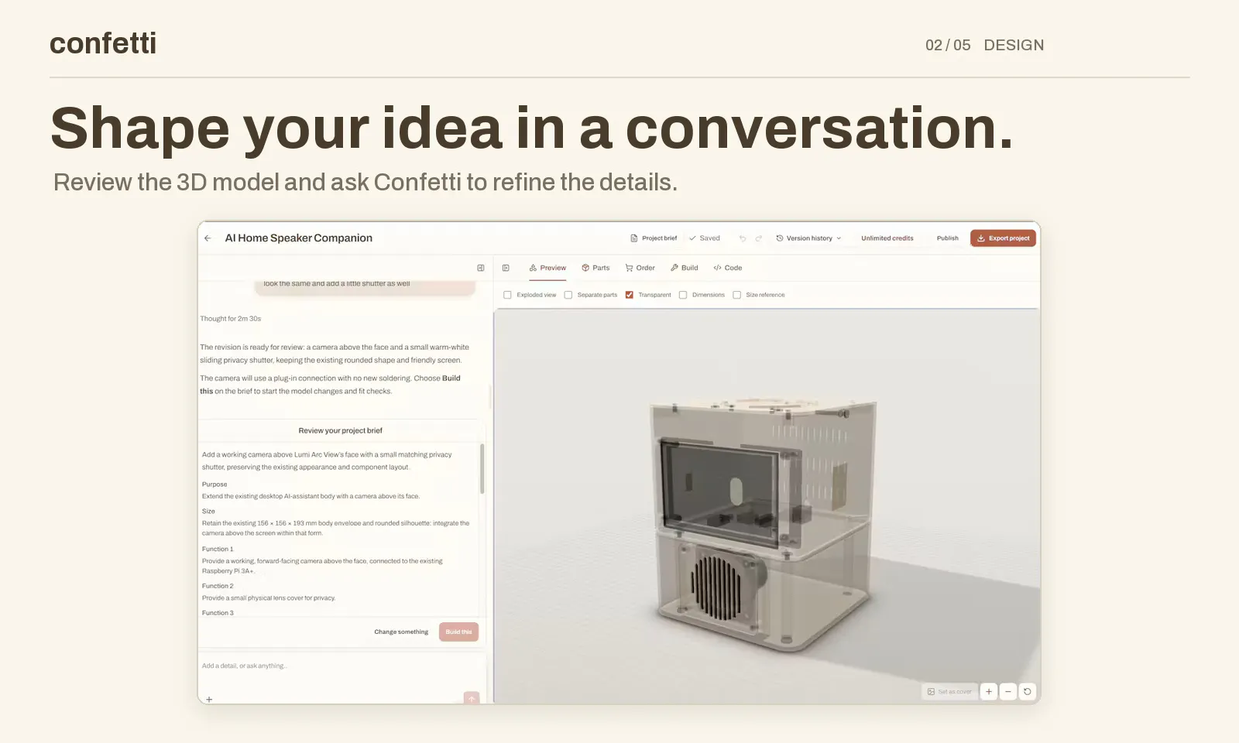1239x743 pixels.
Task: Open the Order tab
Action: tap(640, 268)
